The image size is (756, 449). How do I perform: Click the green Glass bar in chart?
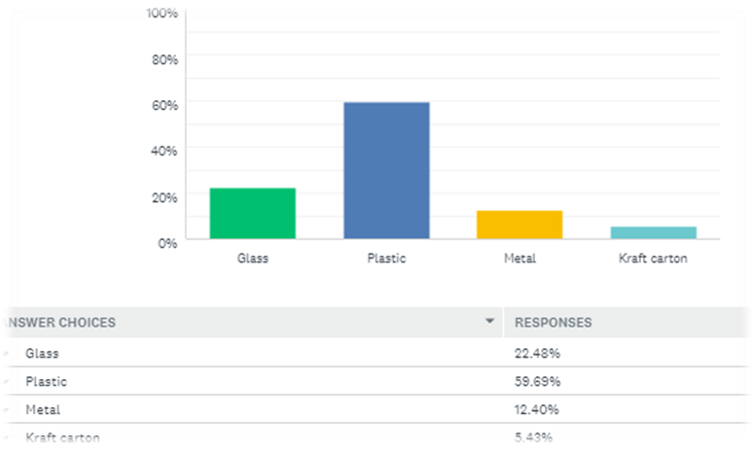coord(252,214)
